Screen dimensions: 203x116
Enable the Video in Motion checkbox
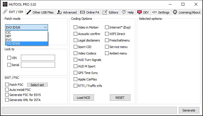(x=75, y=27)
